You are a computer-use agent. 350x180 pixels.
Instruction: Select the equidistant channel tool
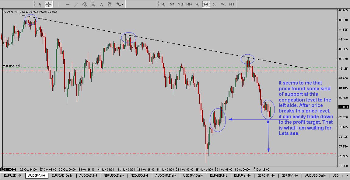click(84, 4)
